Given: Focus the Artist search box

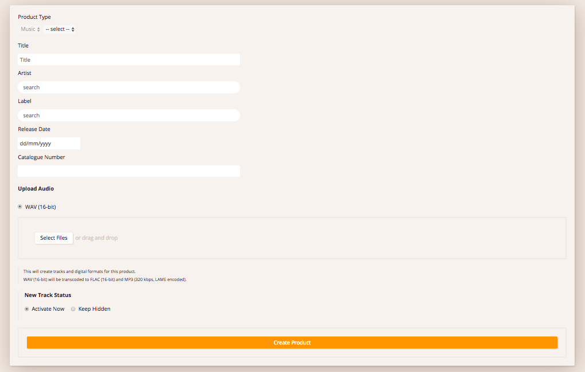Looking at the screenshot, I should [x=128, y=88].
